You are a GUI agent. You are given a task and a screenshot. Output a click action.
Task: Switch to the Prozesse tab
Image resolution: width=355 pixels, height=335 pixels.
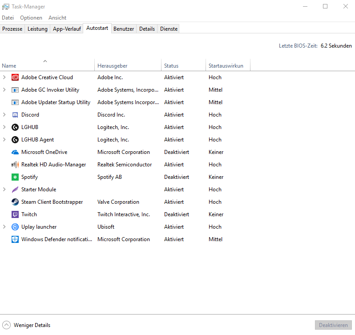pyautogui.click(x=12, y=29)
